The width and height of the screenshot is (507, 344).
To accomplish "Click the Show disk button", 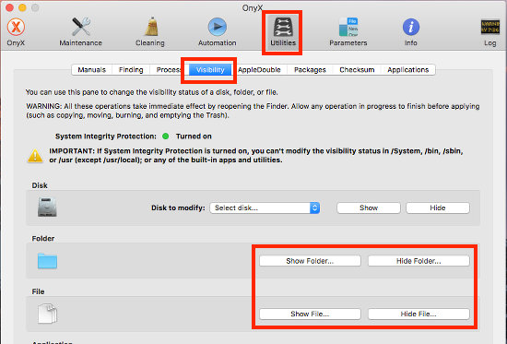I will (x=369, y=208).
